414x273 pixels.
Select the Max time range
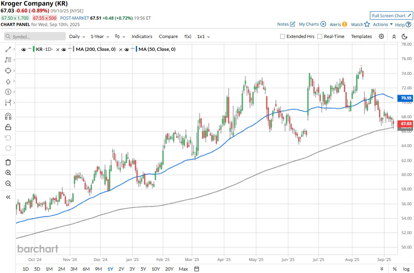tap(183, 269)
